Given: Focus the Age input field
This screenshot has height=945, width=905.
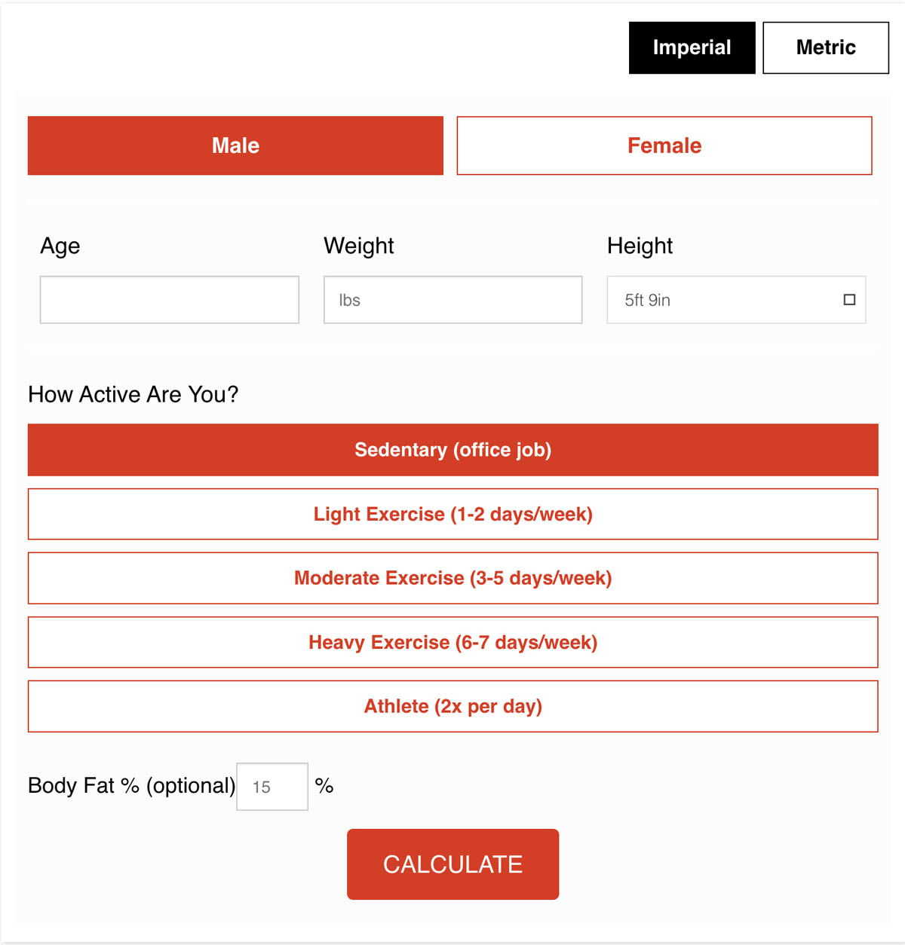Looking at the screenshot, I should pos(169,300).
